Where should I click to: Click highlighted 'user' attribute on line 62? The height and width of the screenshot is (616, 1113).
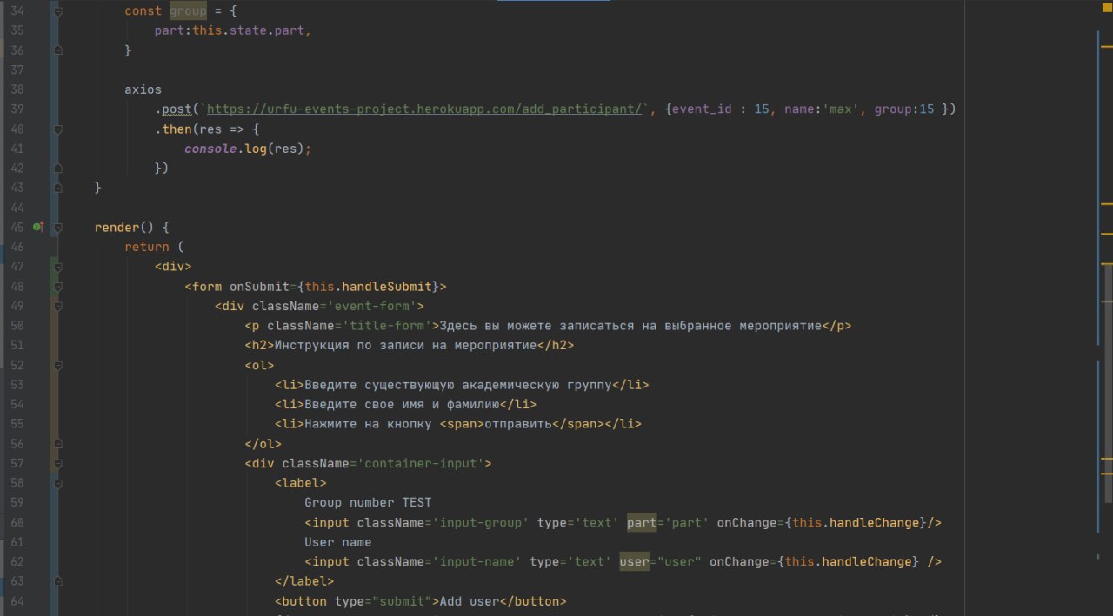634,561
